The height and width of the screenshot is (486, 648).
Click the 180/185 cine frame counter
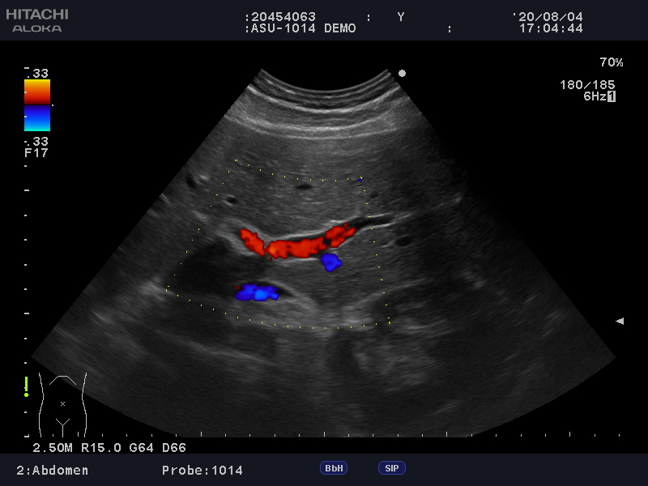(587, 84)
